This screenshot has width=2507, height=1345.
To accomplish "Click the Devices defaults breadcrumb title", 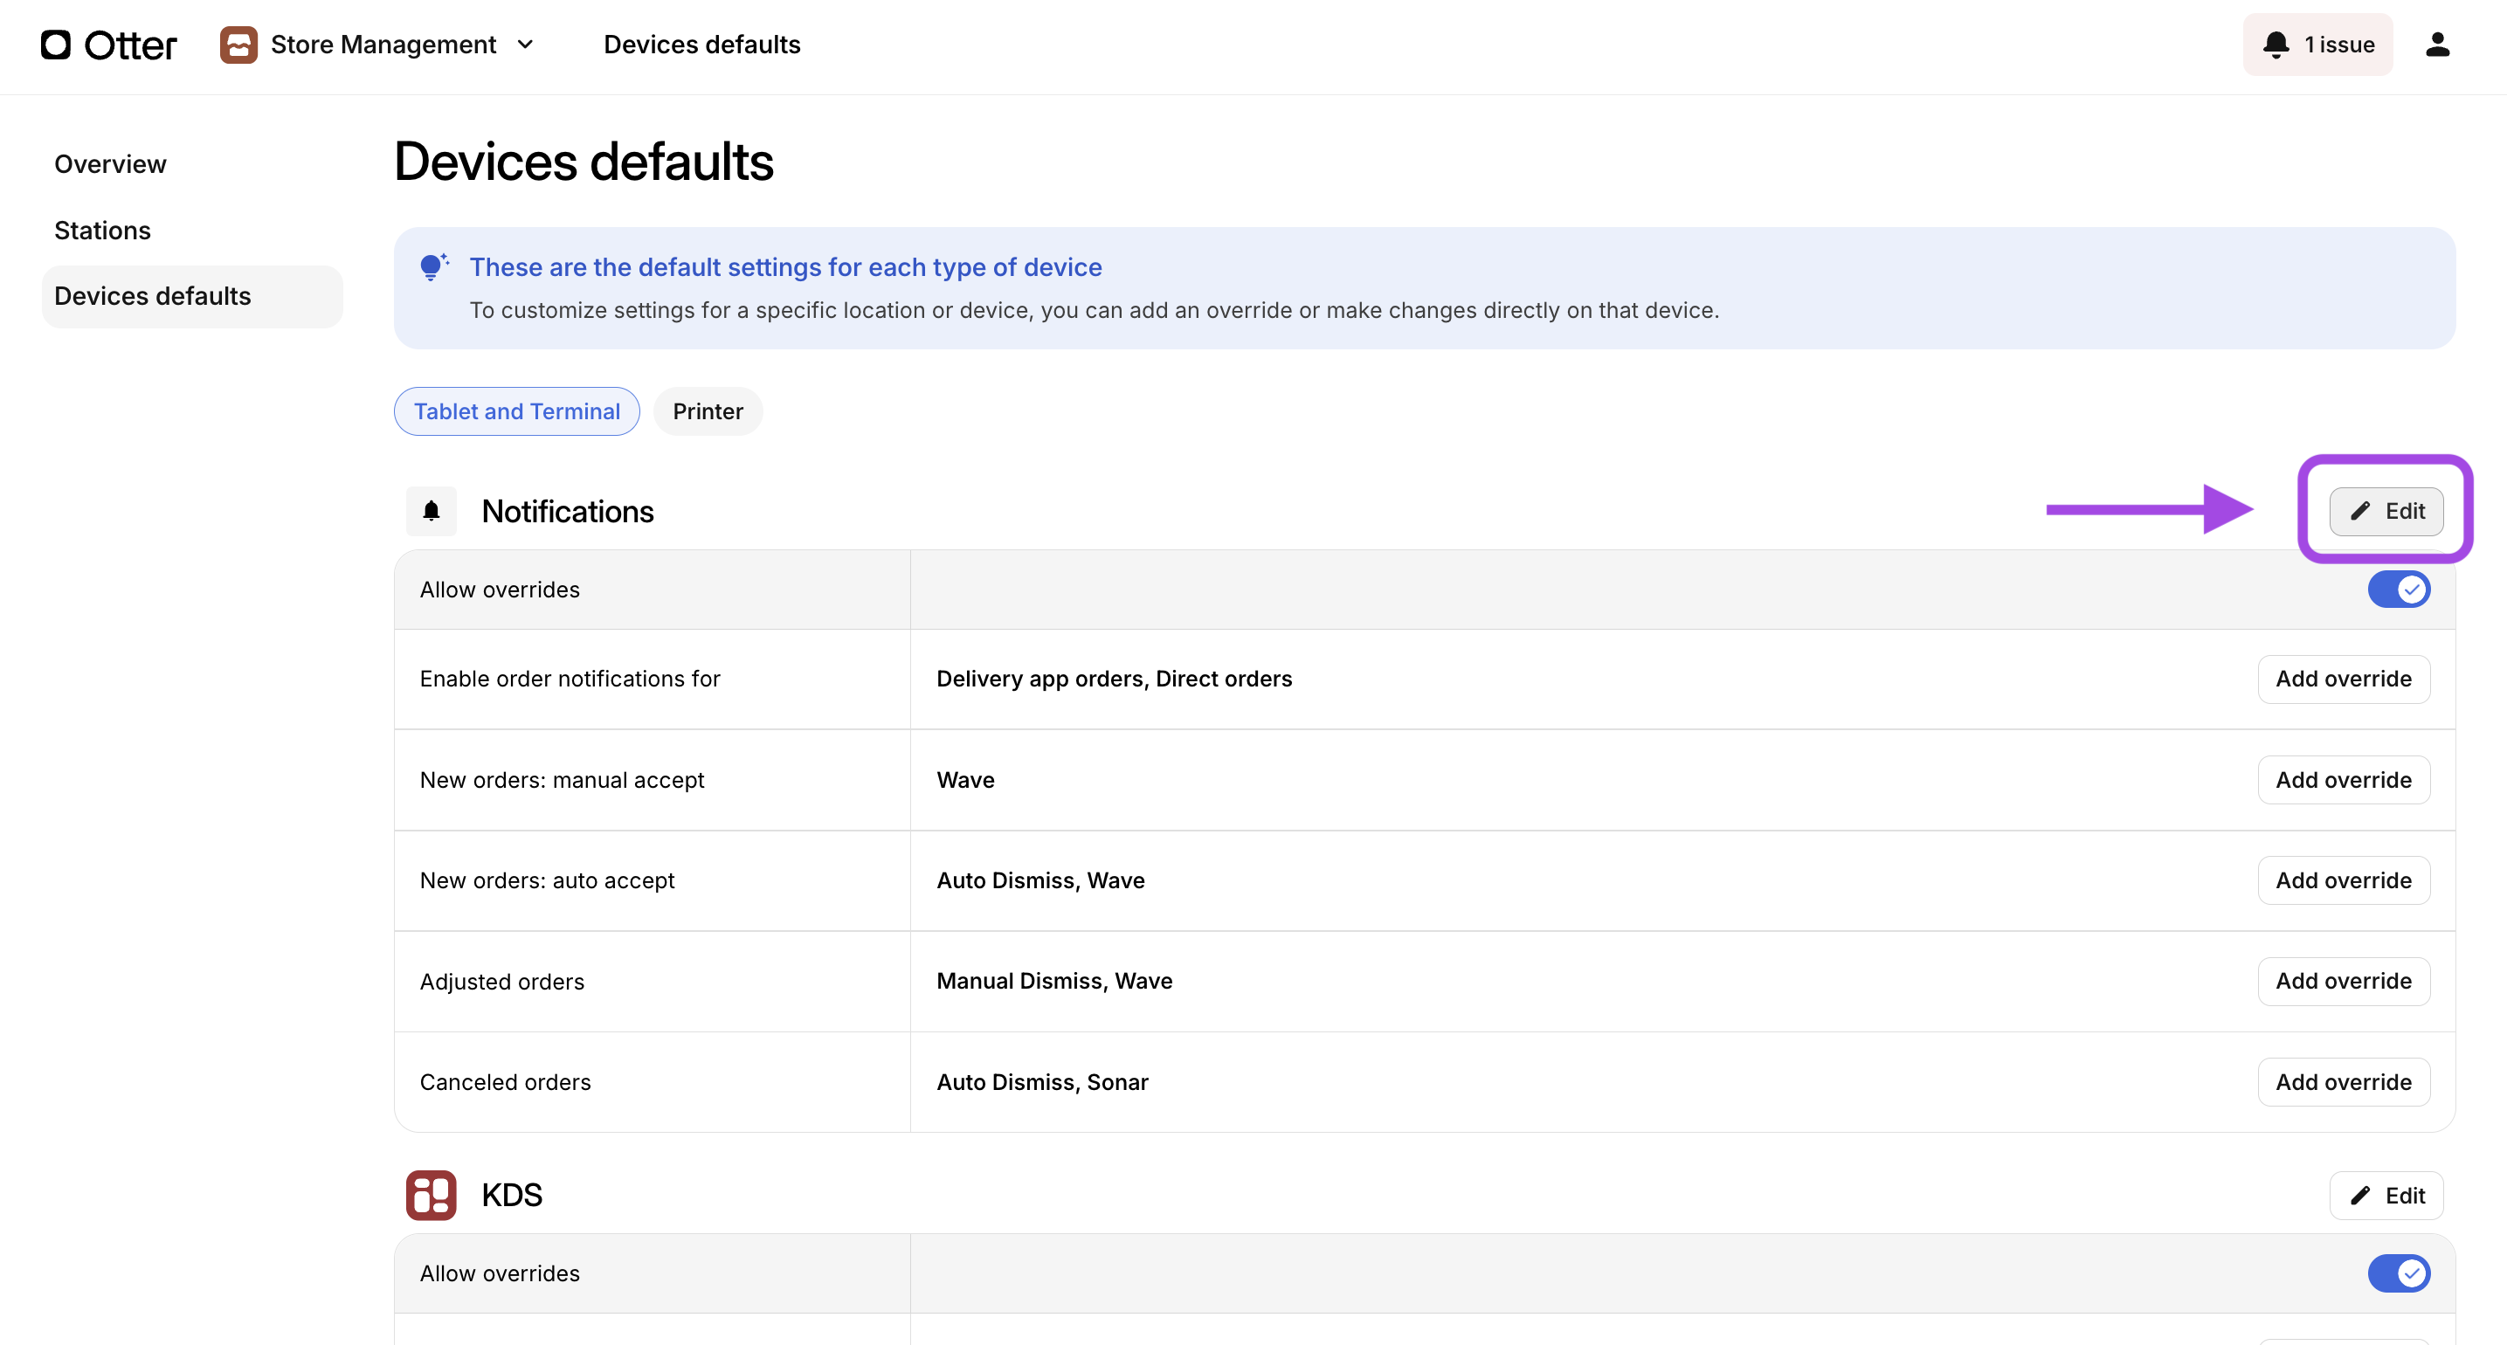I will pyautogui.click(x=701, y=45).
